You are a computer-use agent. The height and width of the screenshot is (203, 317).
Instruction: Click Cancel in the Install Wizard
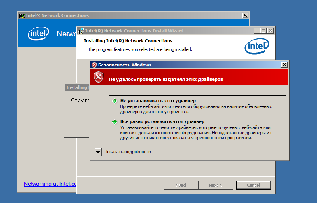tap(253, 185)
